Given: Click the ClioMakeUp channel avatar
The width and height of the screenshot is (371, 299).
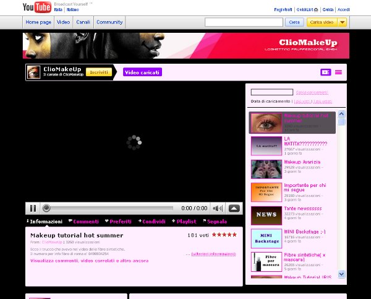Looking at the screenshot, I should point(34,72).
